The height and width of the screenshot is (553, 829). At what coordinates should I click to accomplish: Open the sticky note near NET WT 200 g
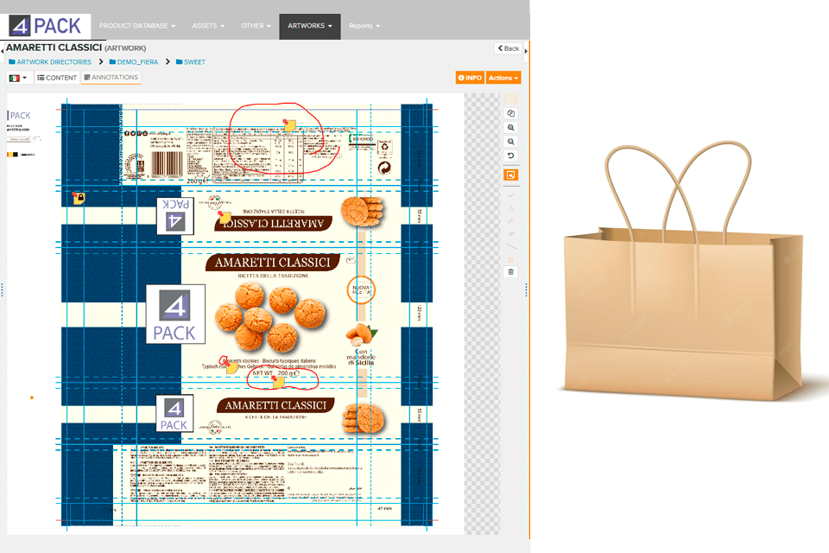coord(277,382)
